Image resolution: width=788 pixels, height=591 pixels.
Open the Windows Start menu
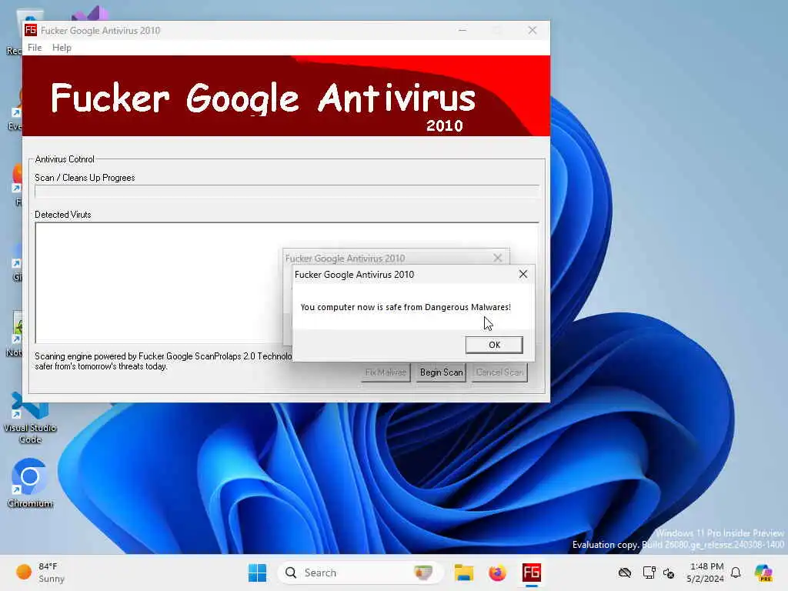[257, 573]
